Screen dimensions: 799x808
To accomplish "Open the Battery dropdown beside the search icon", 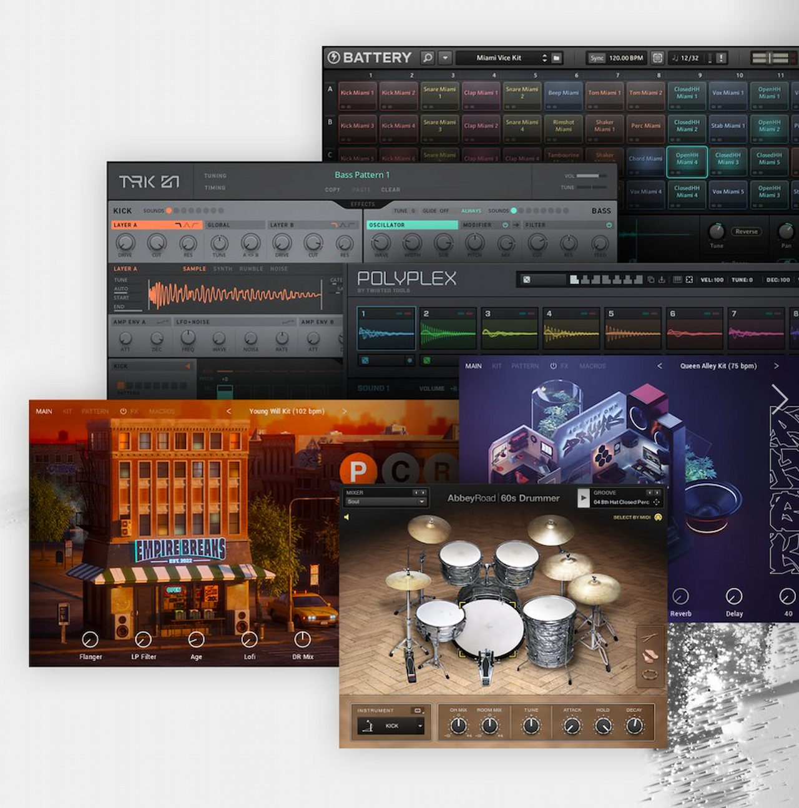I will click(444, 57).
